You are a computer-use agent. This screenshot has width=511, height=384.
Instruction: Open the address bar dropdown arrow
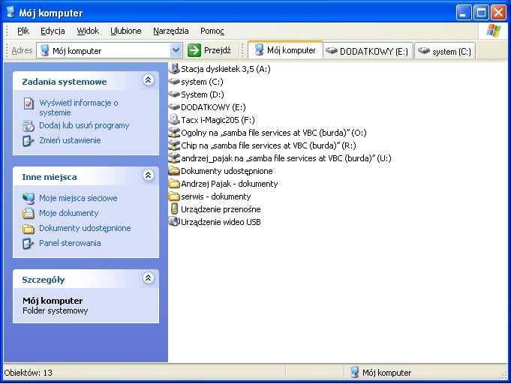[x=176, y=50]
